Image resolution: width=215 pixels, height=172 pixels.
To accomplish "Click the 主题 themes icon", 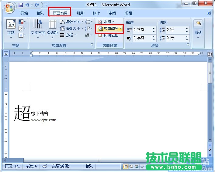I will point(11,27).
